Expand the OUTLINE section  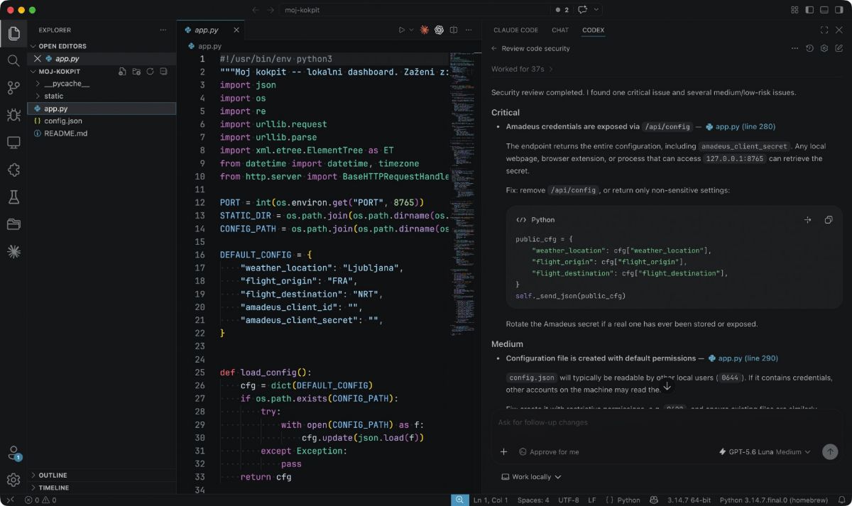[102, 475]
